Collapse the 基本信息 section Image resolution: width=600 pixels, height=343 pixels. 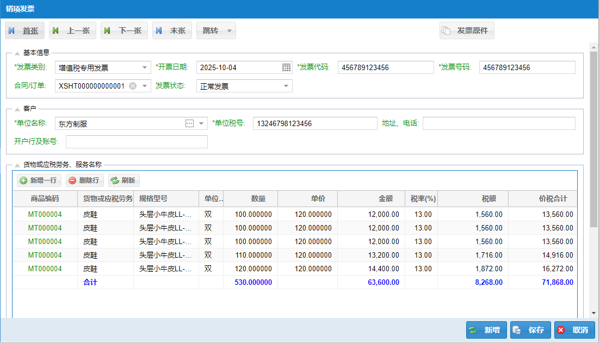(x=17, y=53)
